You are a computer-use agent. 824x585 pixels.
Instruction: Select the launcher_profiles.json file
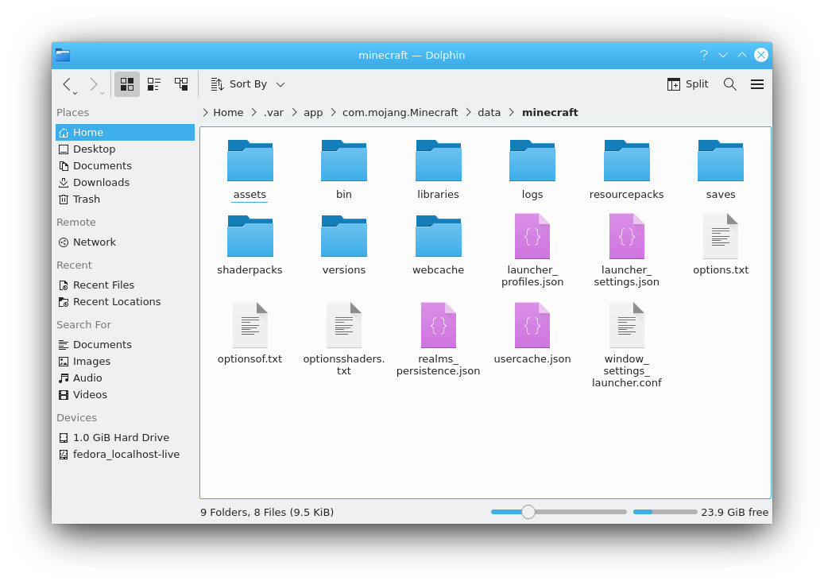tap(532, 236)
